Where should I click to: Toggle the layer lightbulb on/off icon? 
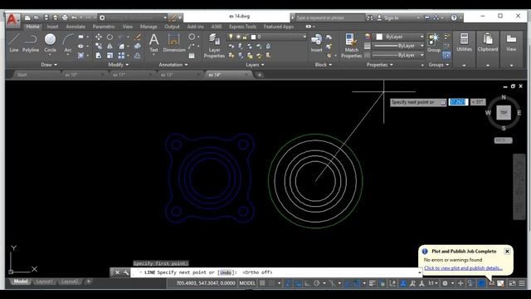pos(231,37)
